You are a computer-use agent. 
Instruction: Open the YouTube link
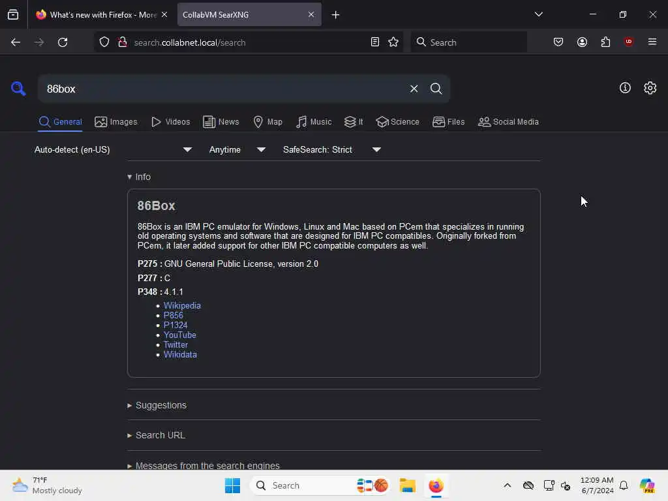click(x=180, y=335)
